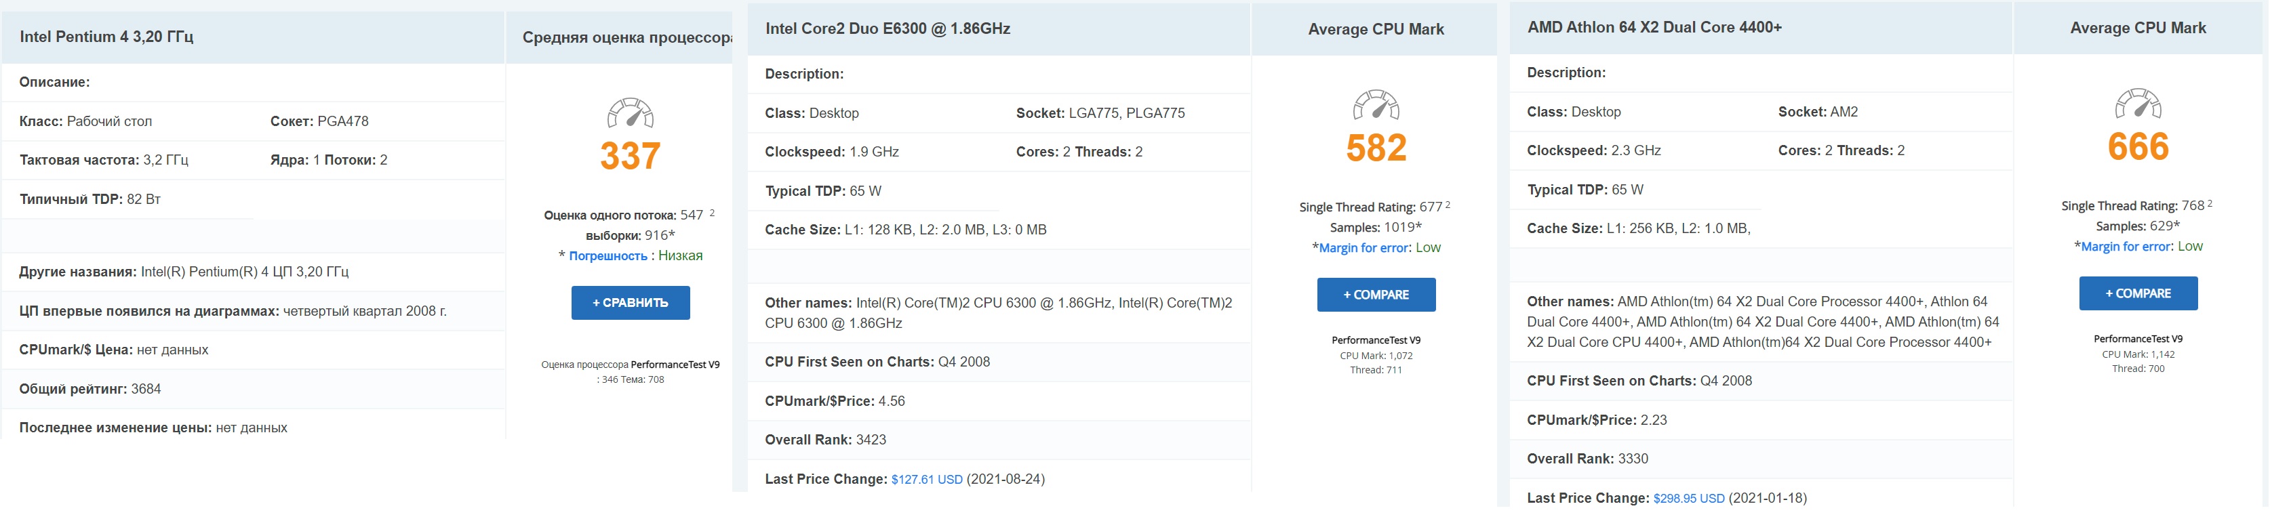Screen dimensions: 2270x519
Task: Select the AMD Athlon 64 X2 4400+ heading
Action: [1654, 27]
